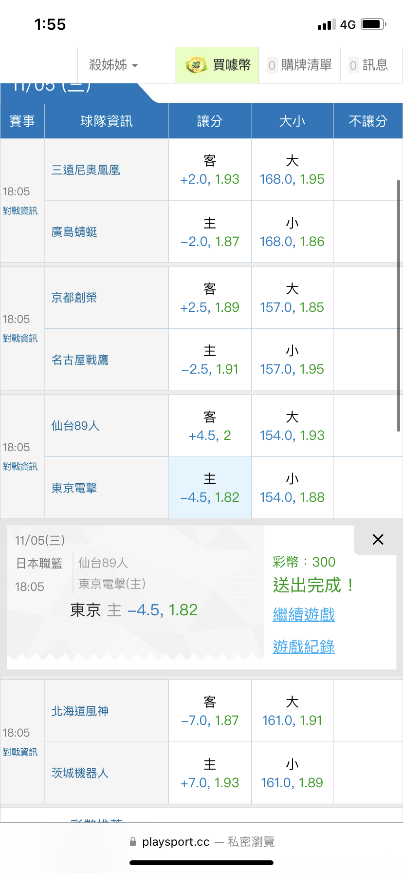Open the 購牌清單 purchase list
403x873 pixels.
point(300,65)
